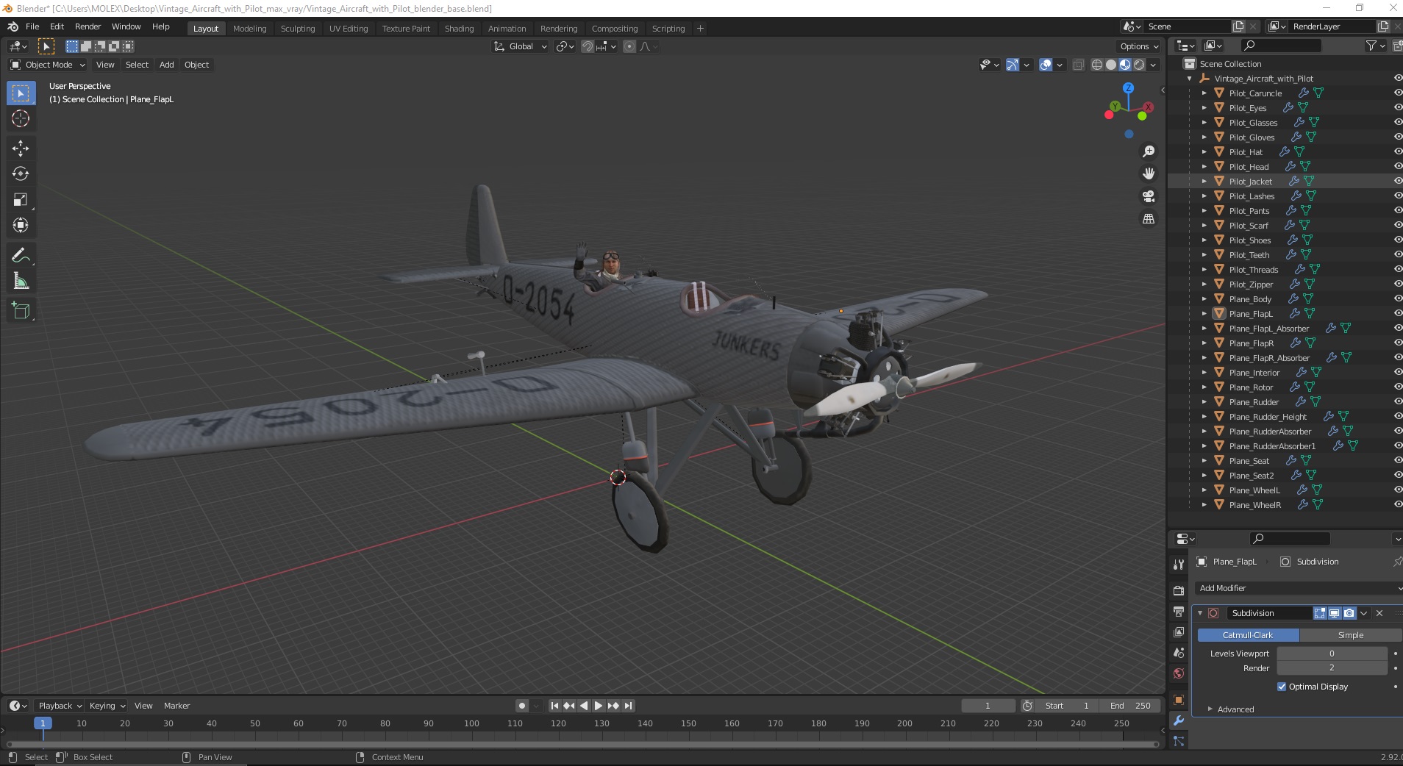Open the Render menu
This screenshot has width=1403, height=766.
88,26
